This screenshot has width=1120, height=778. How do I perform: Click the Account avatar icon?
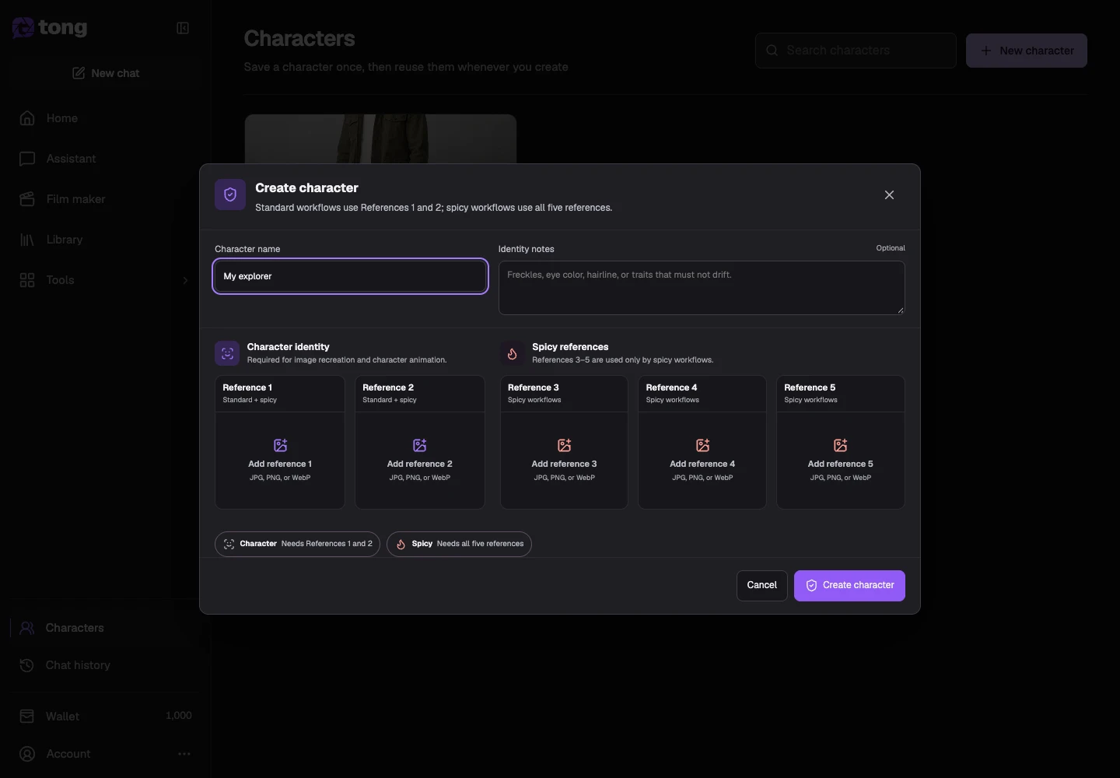[x=27, y=754]
